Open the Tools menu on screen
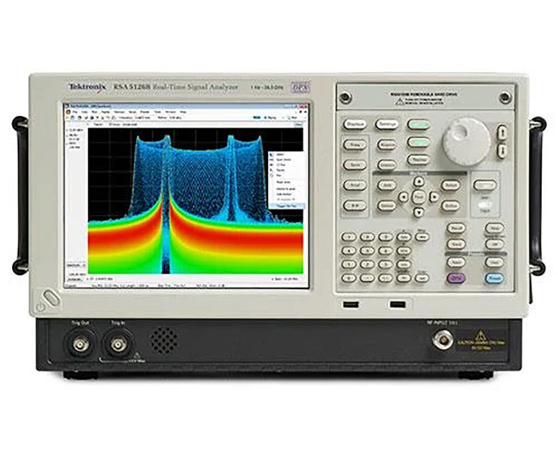The height and width of the screenshot is (450, 558). coord(158,112)
